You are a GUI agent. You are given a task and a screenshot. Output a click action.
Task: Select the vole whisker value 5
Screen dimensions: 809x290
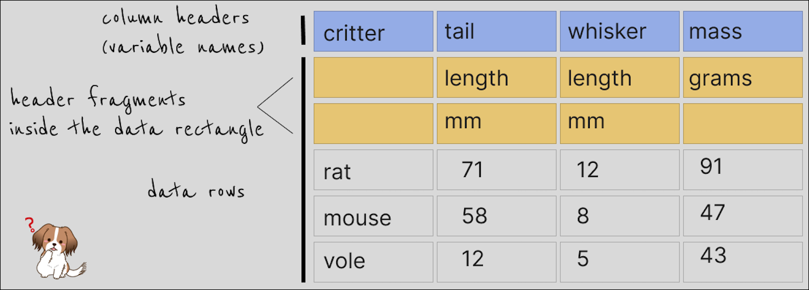point(620,262)
